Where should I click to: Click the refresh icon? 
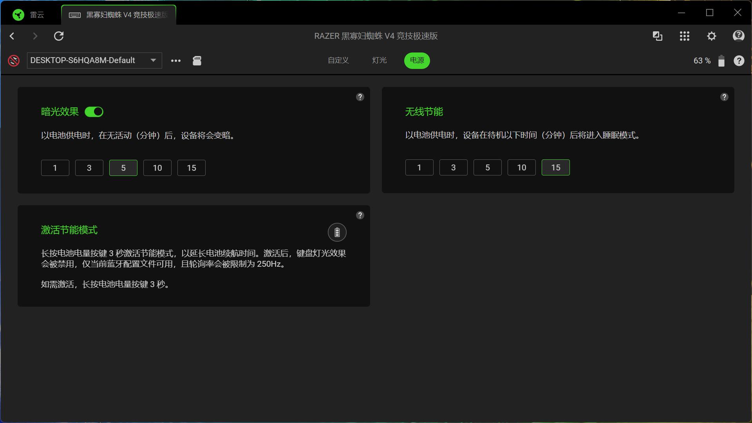[59, 36]
